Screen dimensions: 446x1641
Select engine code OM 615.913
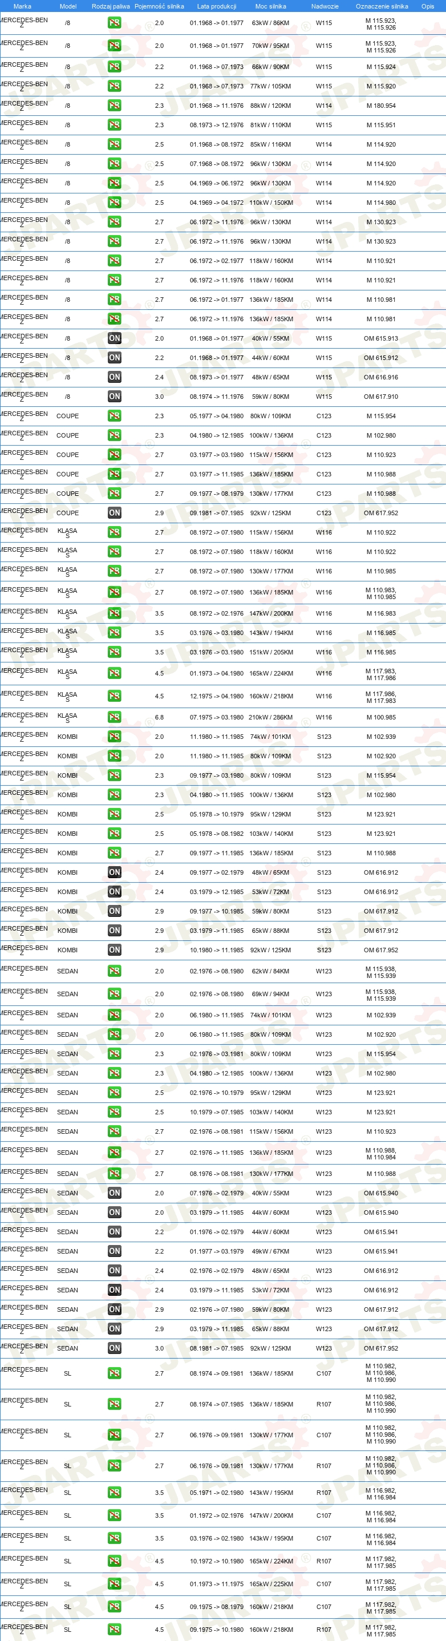pyautogui.click(x=381, y=338)
